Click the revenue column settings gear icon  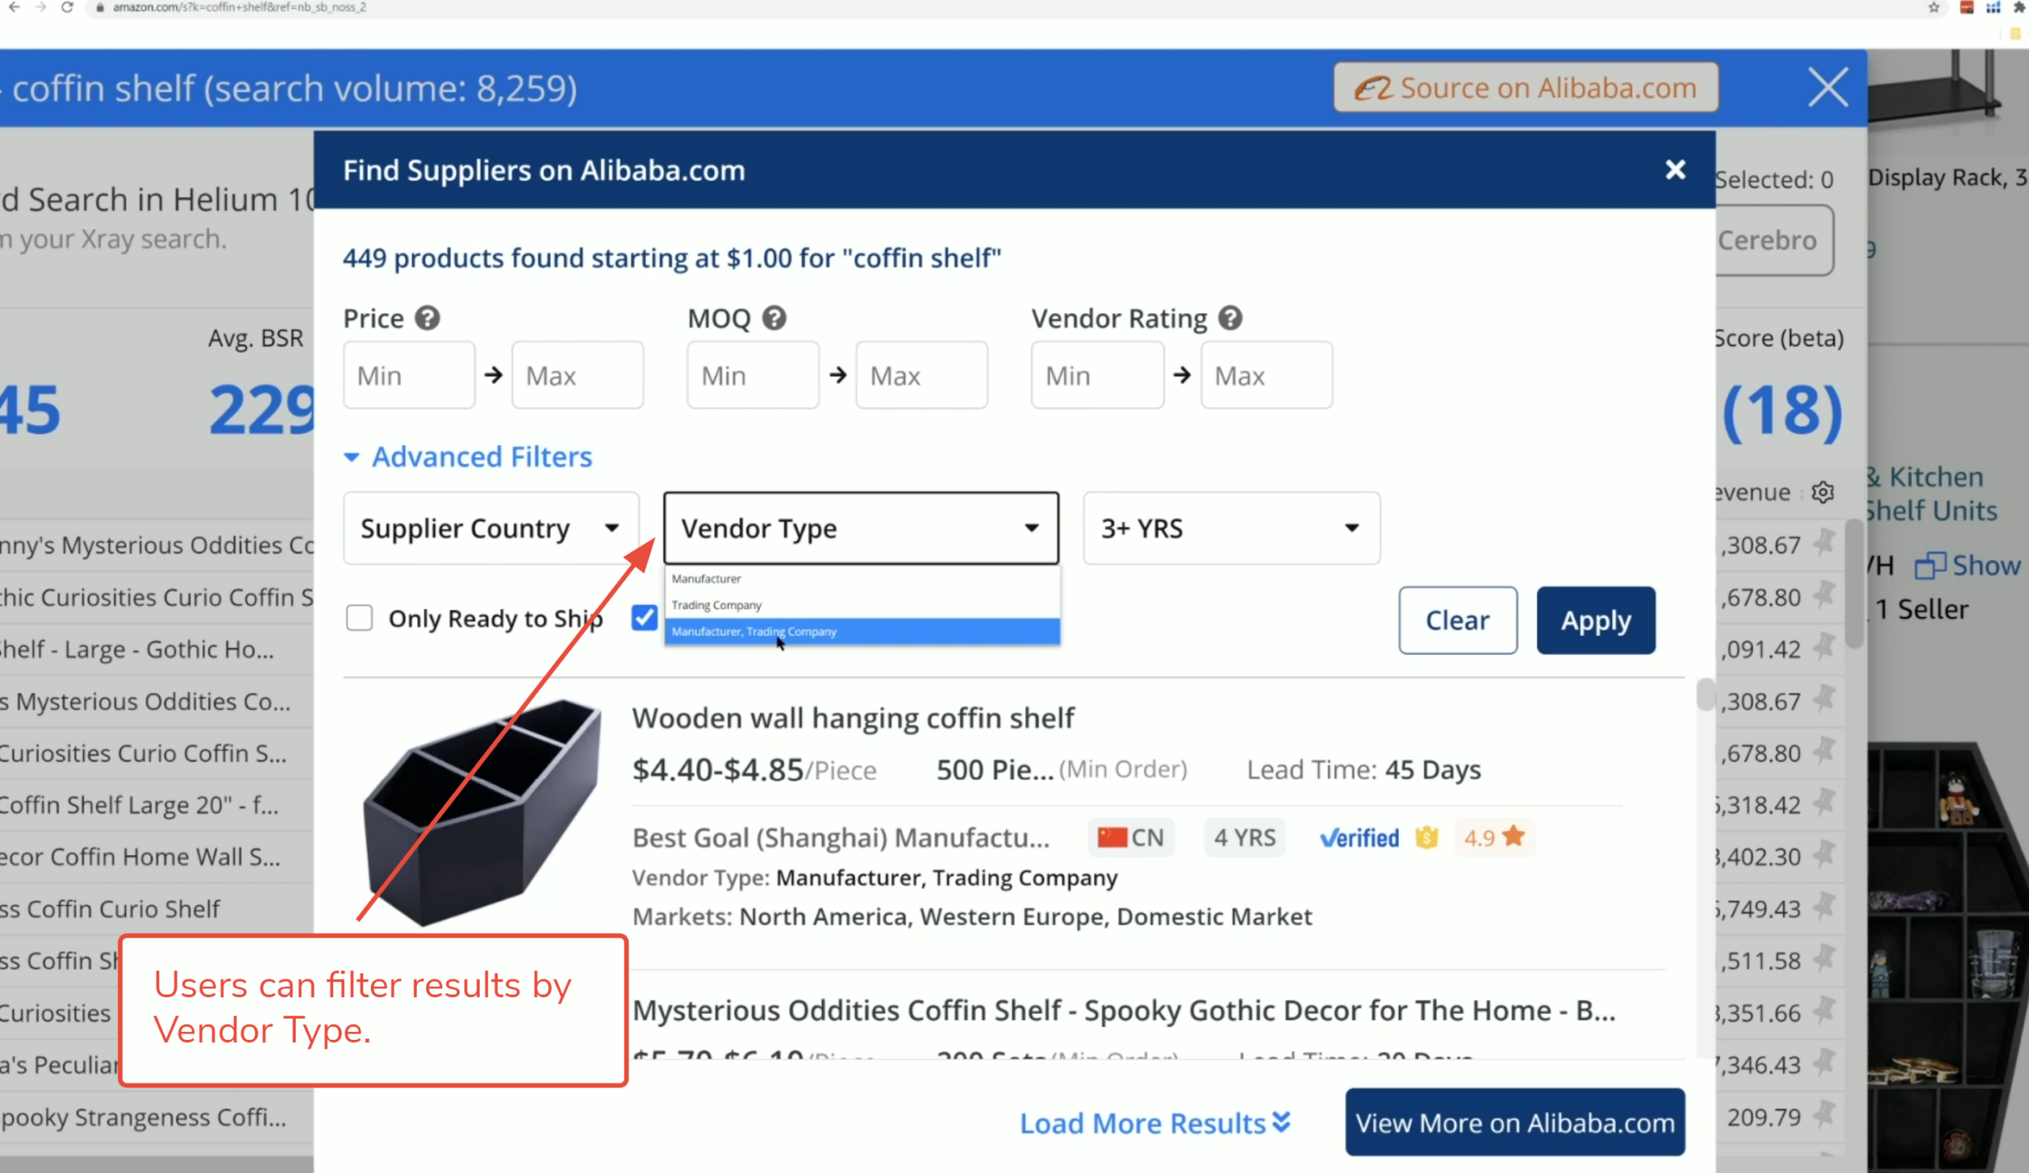pyautogui.click(x=1823, y=493)
